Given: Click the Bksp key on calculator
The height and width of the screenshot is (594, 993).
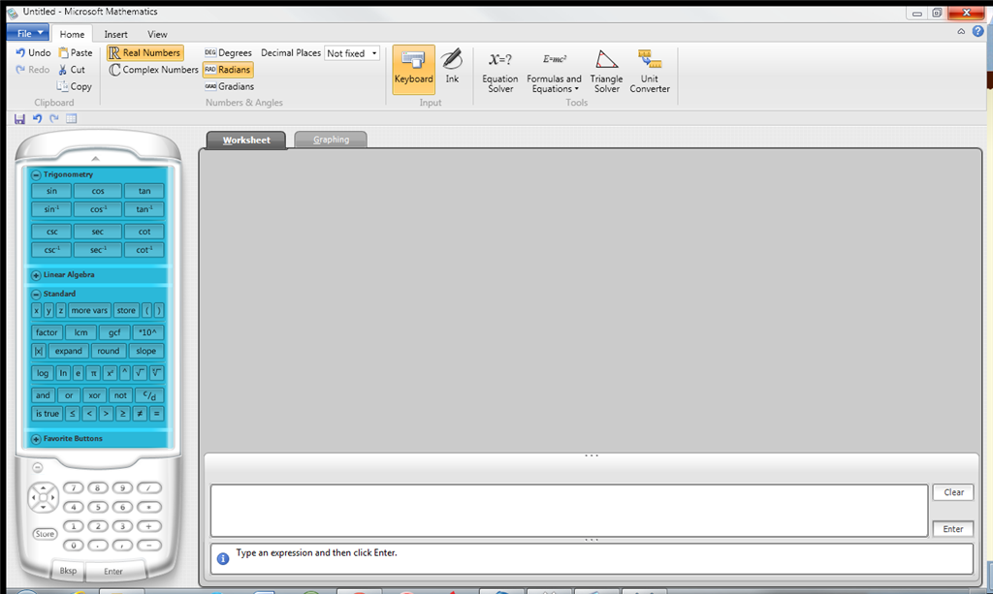Looking at the screenshot, I should point(68,571).
